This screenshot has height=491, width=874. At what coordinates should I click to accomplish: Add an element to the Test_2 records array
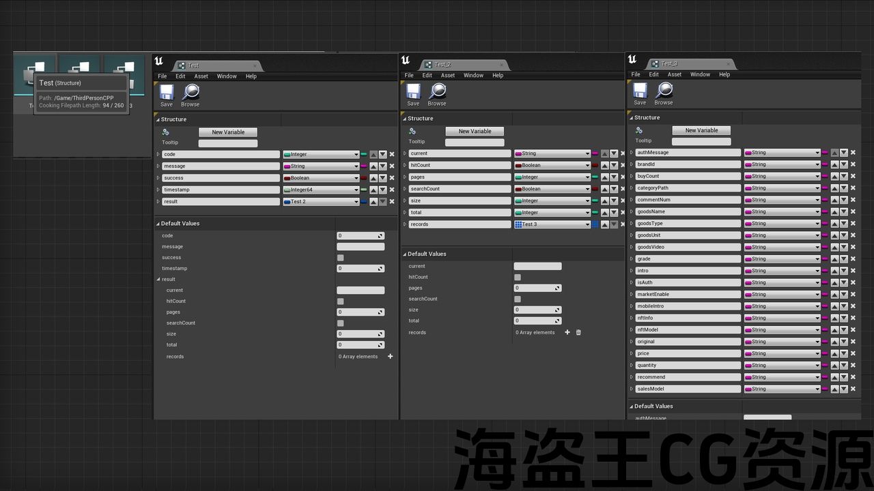[567, 333]
